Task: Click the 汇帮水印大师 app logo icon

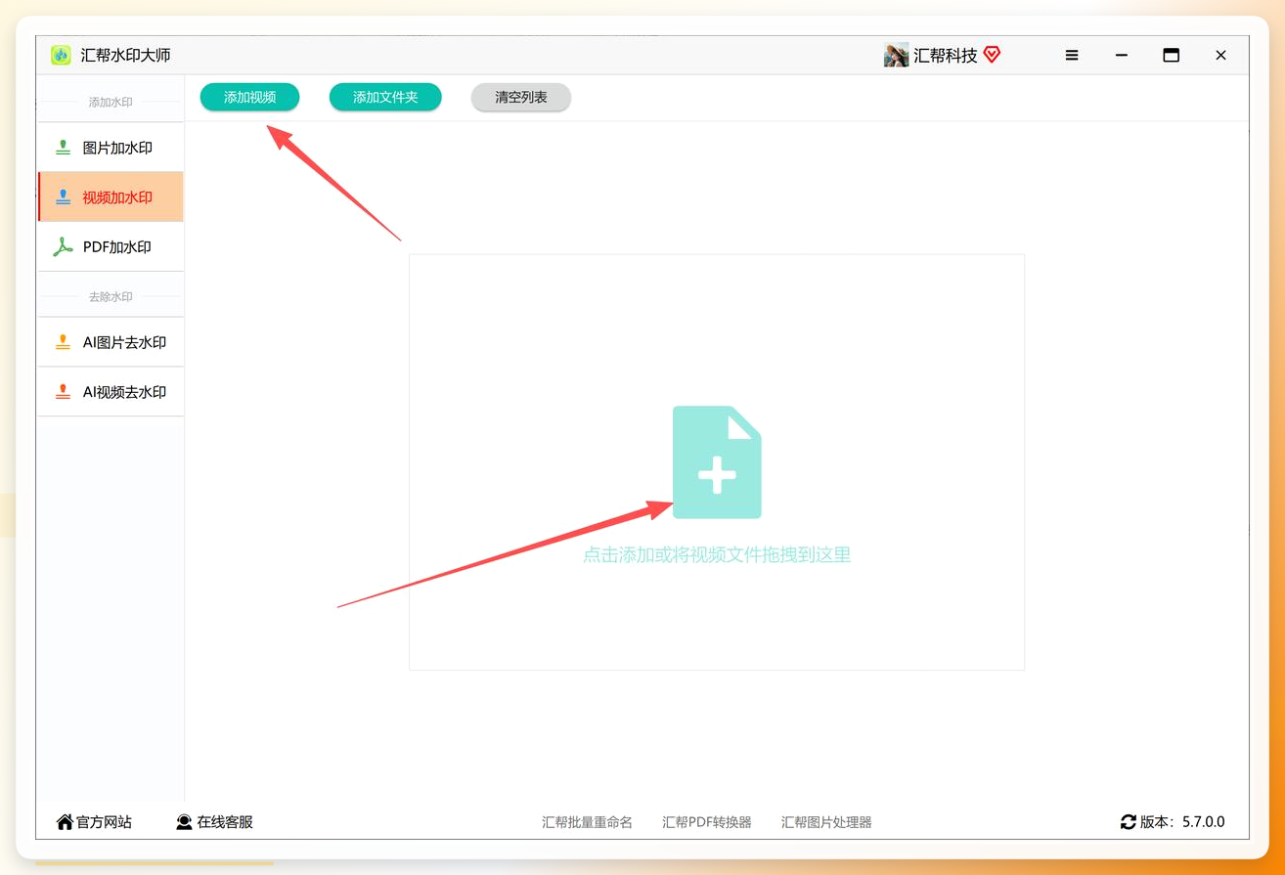Action: point(62,56)
